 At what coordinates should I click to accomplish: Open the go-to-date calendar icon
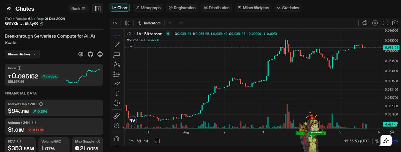tap(157, 141)
